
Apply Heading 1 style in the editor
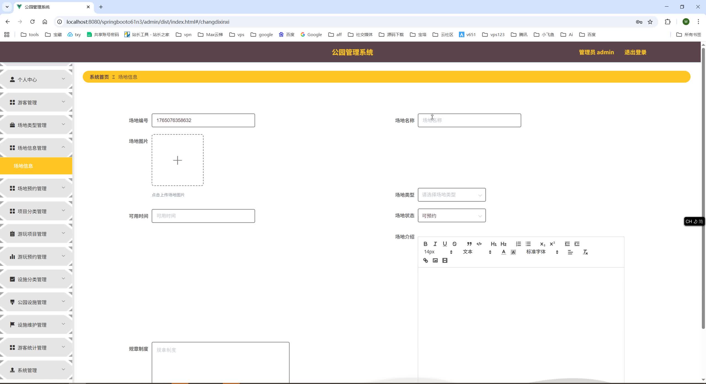(493, 244)
